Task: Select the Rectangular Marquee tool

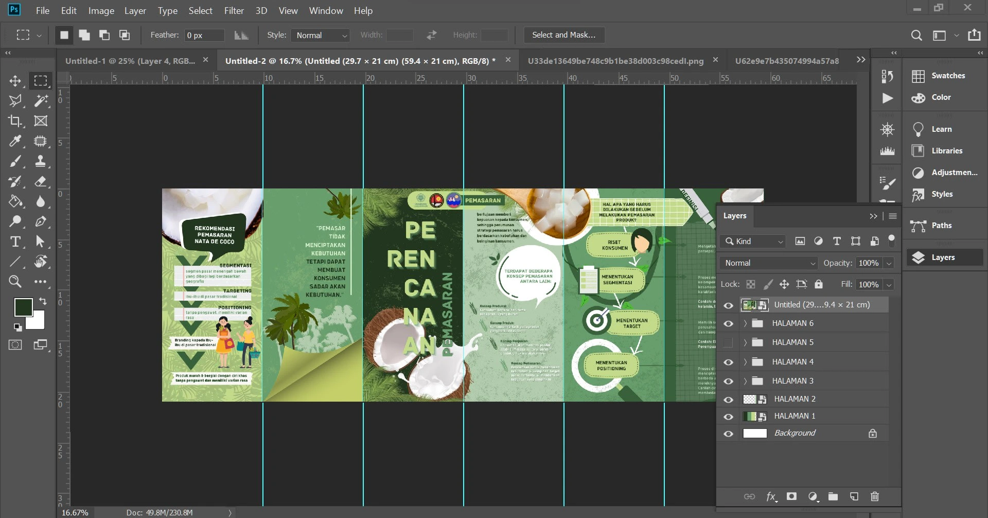Action: tap(41, 81)
